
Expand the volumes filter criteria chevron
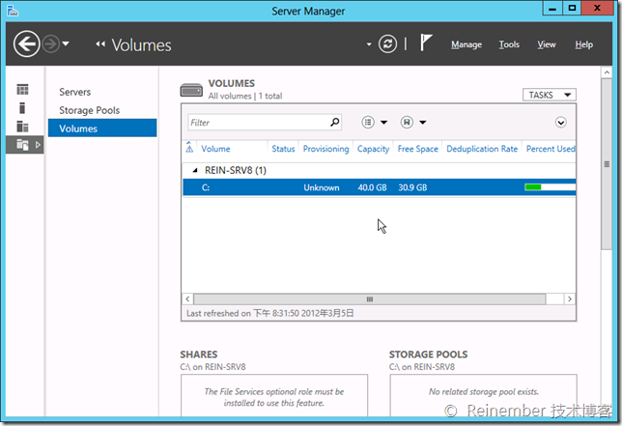[560, 123]
